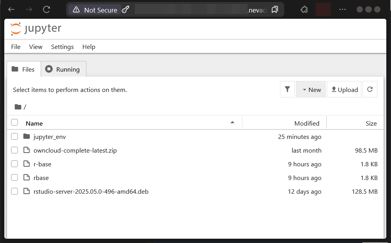Open the File menu
The width and height of the screenshot is (391, 243).
click(x=16, y=47)
